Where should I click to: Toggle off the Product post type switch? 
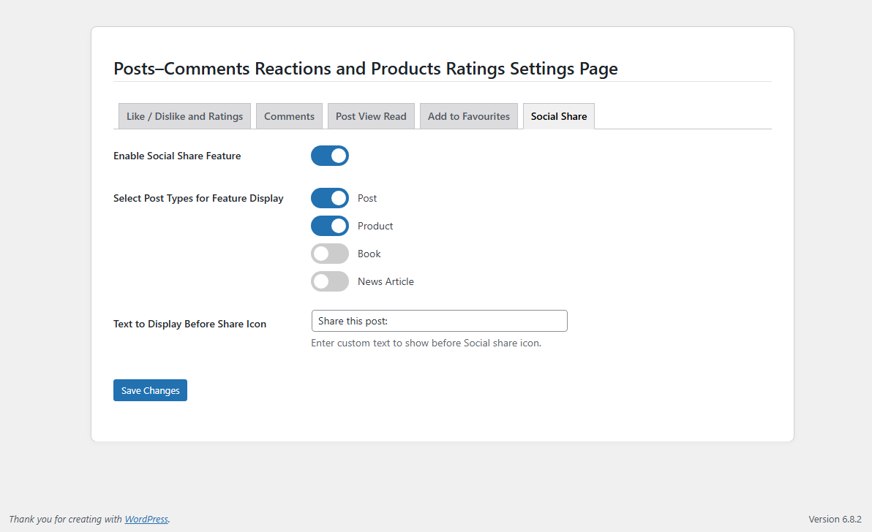[330, 226]
